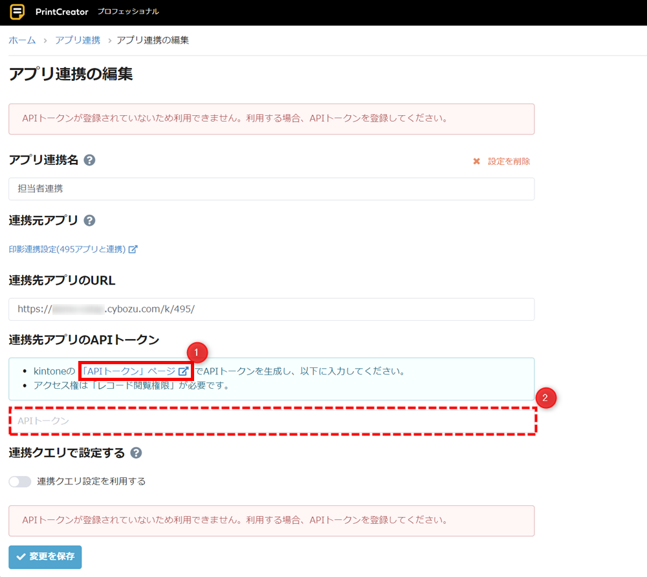The height and width of the screenshot is (577, 647).
Task: Click the 変更を保存 button
Action: [45, 557]
